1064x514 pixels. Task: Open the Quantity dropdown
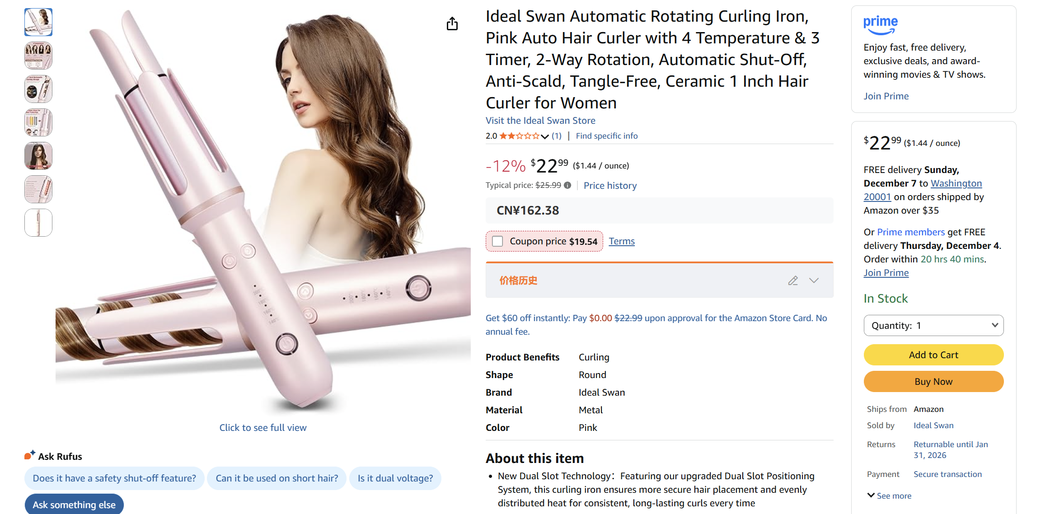tap(933, 325)
